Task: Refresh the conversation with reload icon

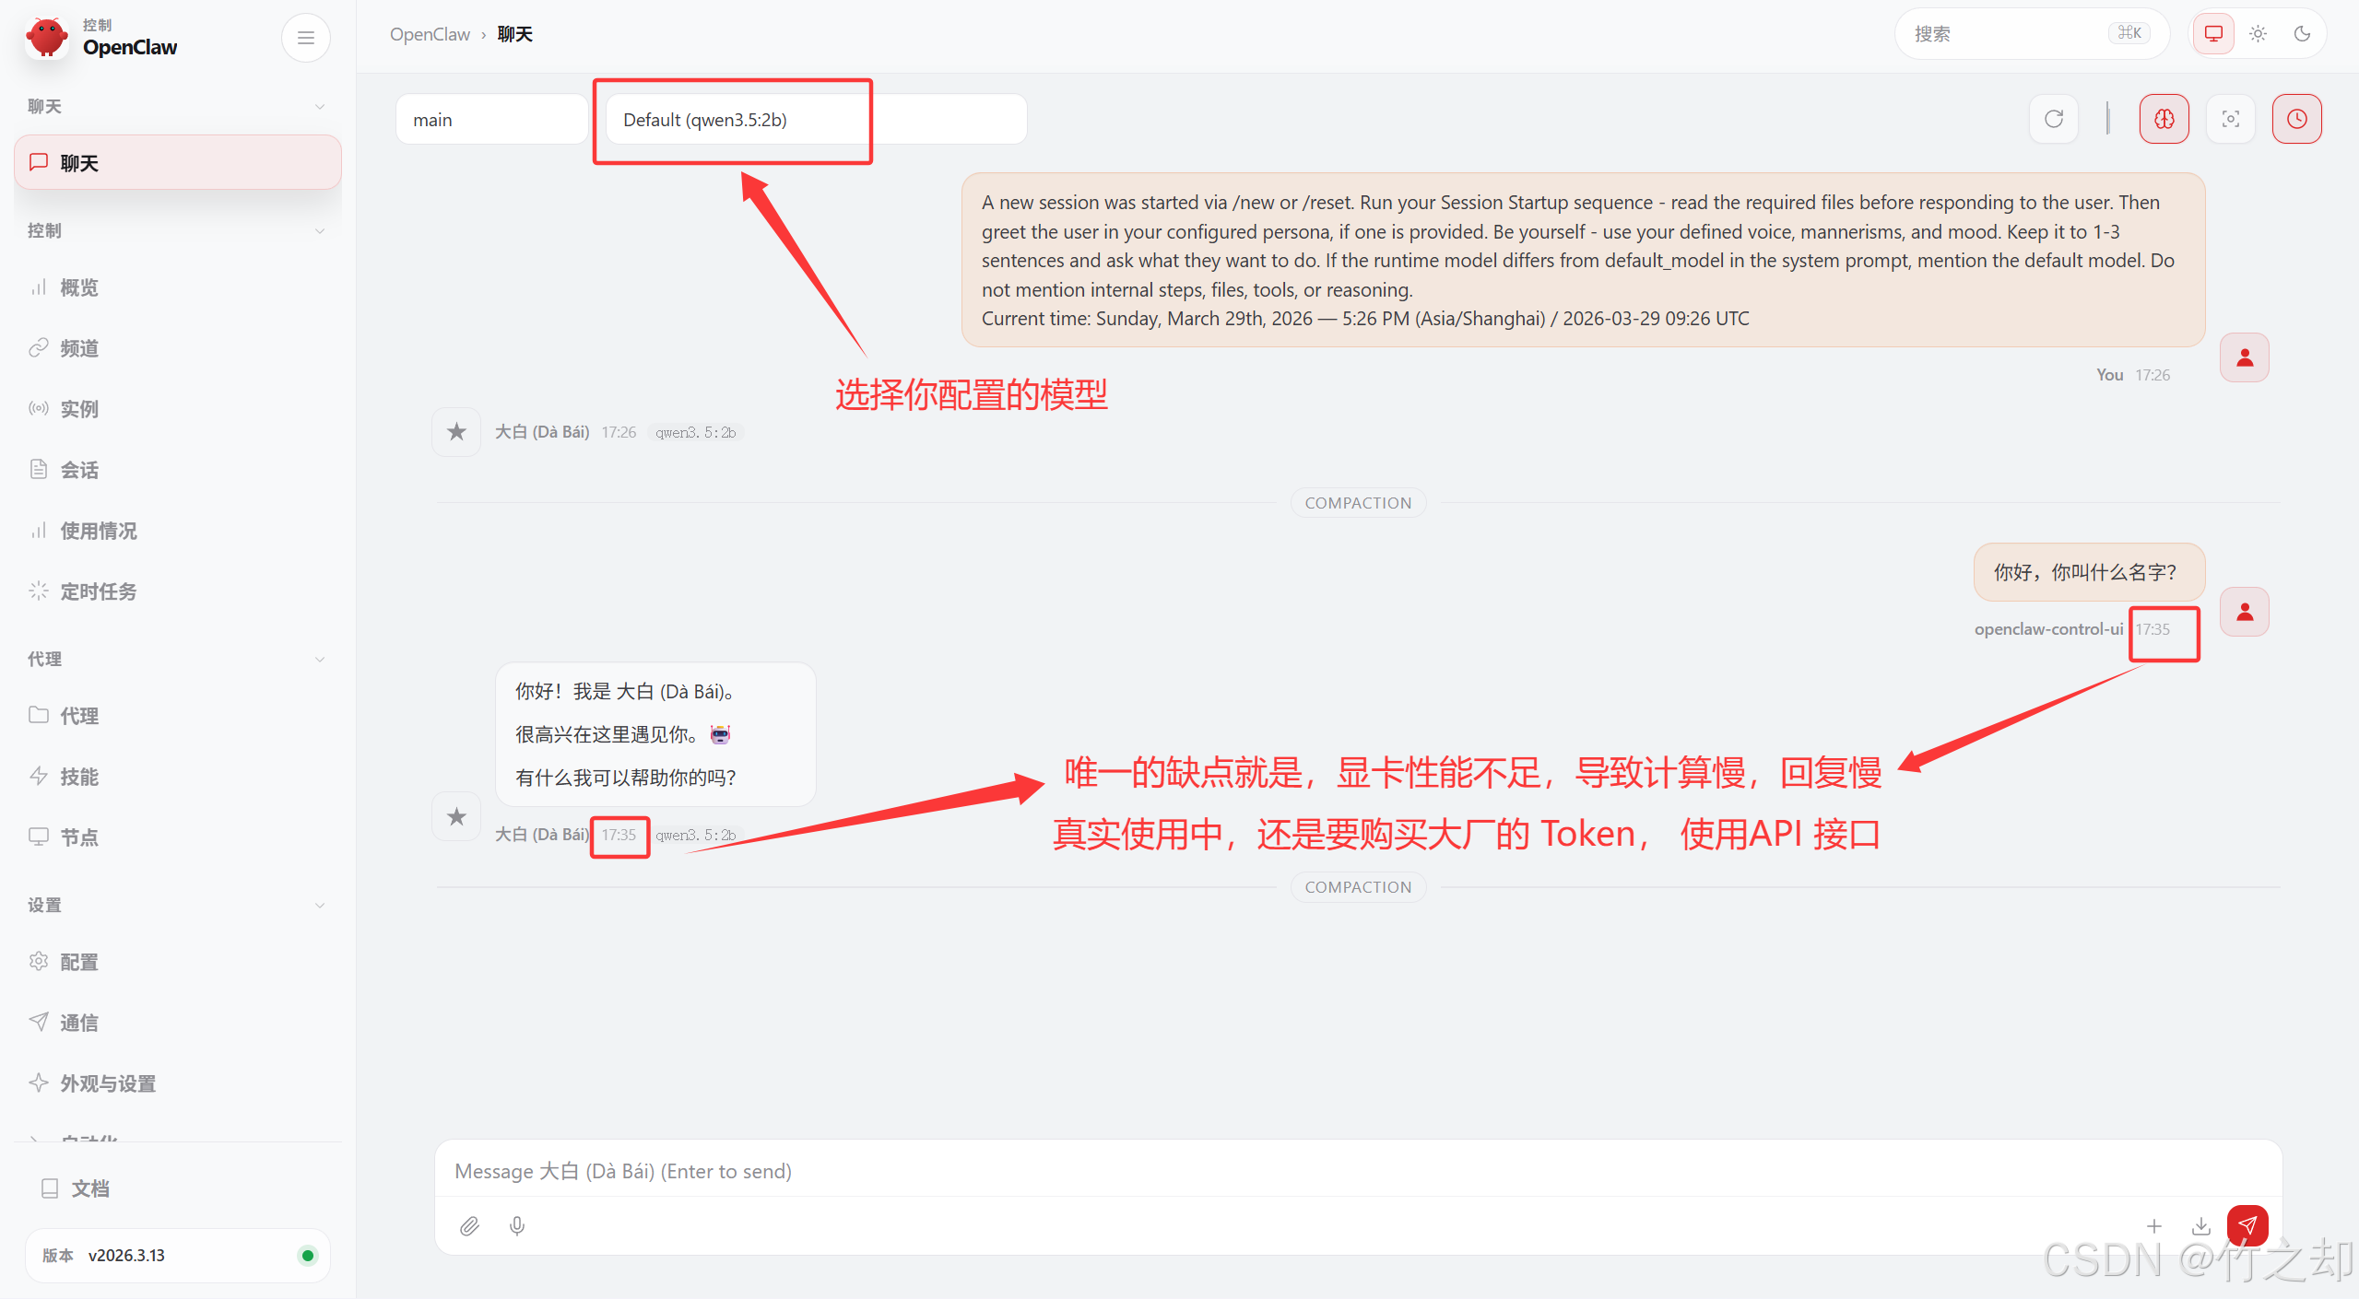Action: tap(2054, 118)
